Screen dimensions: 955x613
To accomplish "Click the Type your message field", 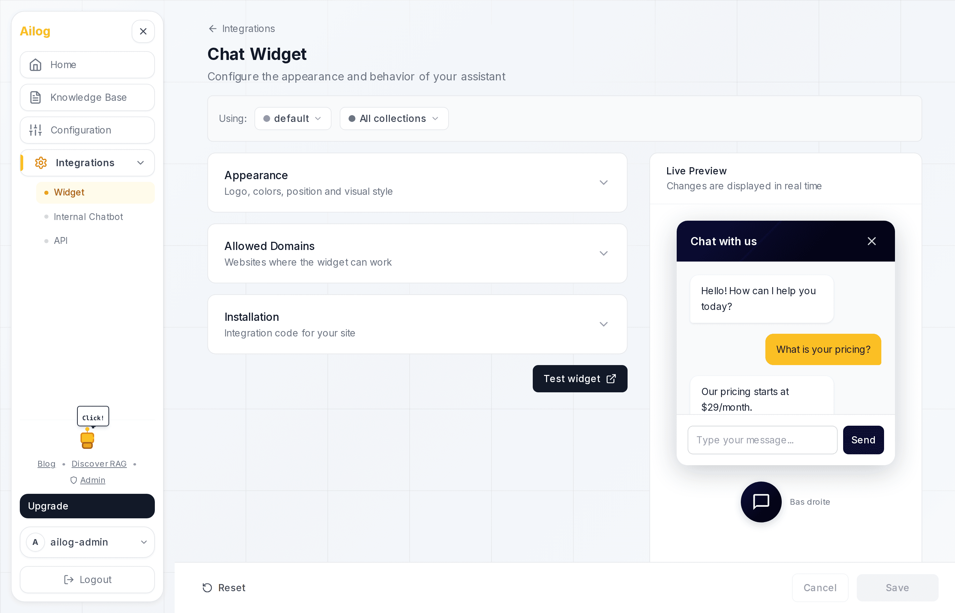I will (762, 440).
